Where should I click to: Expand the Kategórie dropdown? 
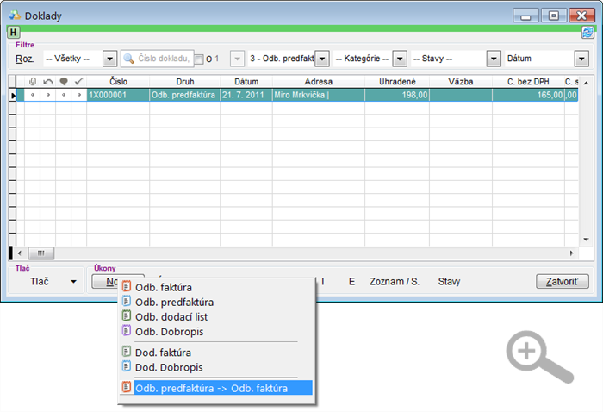pos(400,59)
